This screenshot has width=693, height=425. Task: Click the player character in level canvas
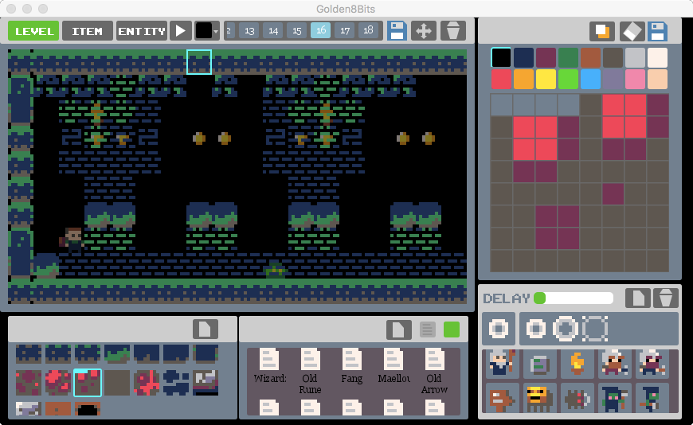click(72, 240)
